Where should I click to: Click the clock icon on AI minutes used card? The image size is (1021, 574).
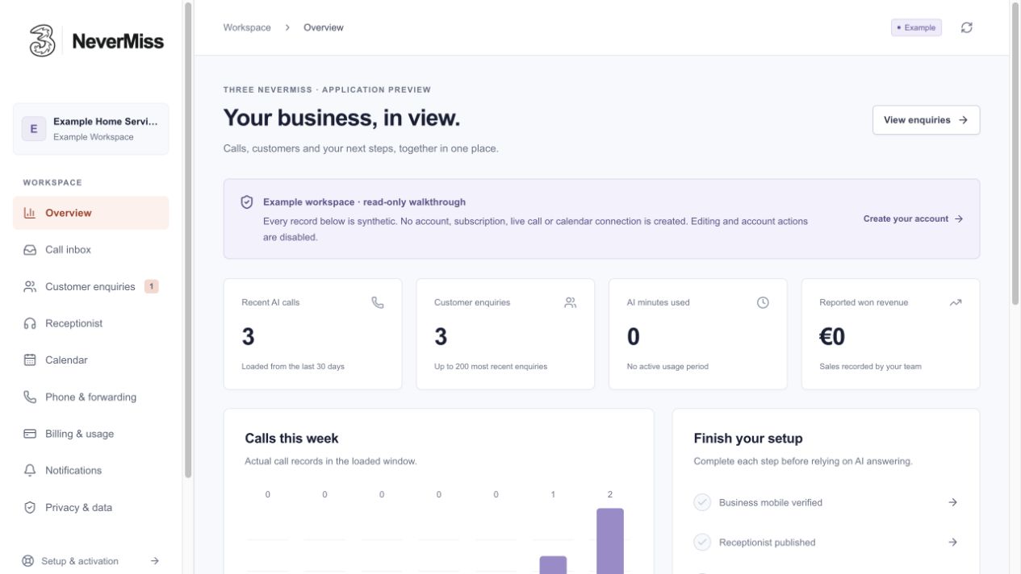click(763, 302)
